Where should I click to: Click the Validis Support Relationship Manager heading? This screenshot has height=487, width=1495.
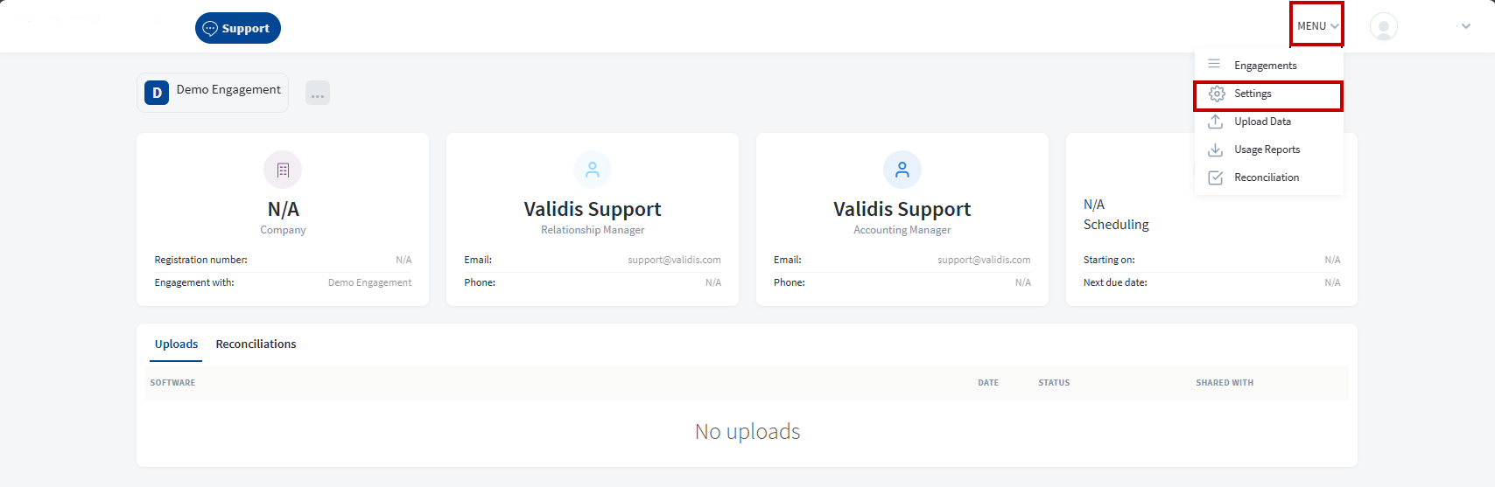pyautogui.click(x=593, y=209)
